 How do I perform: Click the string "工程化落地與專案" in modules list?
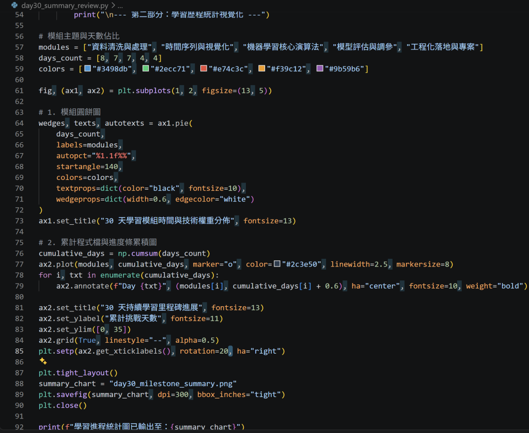[x=443, y=47]
